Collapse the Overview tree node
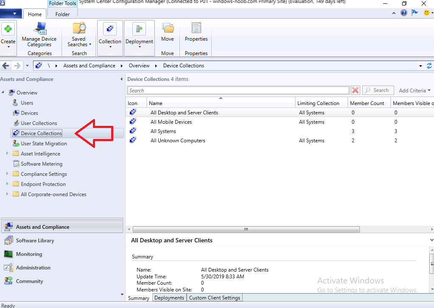 click(3, 92)
